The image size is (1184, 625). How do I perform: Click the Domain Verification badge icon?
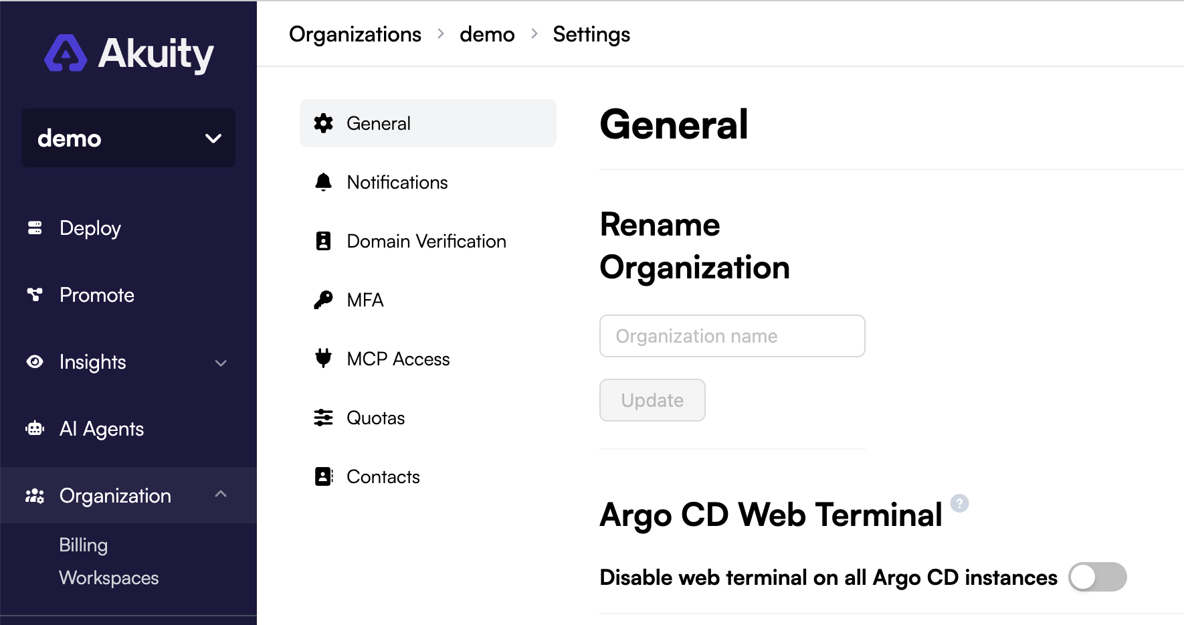324,241
